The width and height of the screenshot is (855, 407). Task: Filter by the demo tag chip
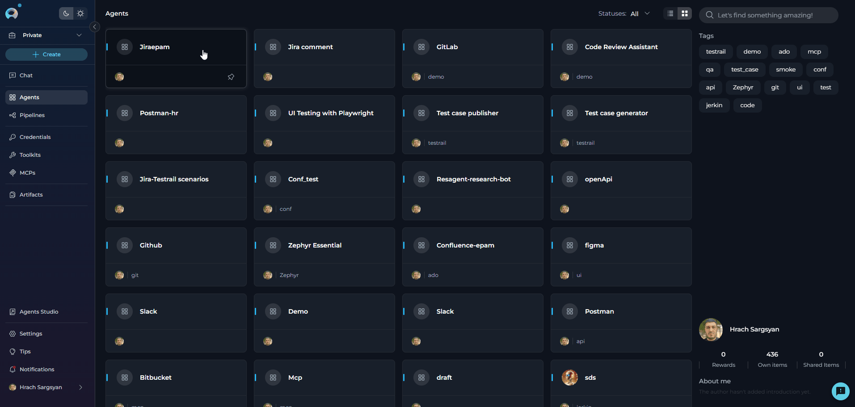click(x=752, y=52)
